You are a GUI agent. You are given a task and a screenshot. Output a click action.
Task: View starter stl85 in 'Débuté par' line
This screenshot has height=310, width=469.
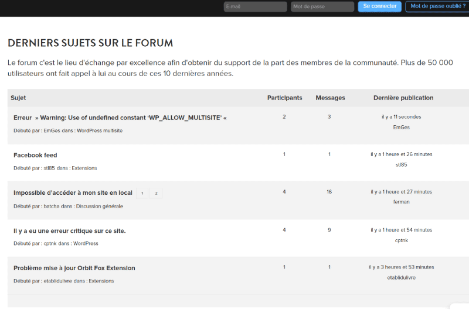(x=49, y=168)
